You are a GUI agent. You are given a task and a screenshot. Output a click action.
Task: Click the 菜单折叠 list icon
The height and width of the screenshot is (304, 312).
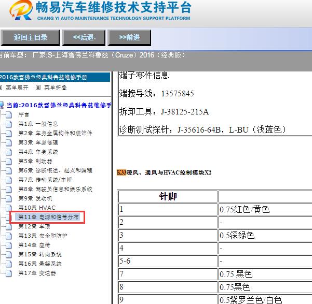[38, 88]
